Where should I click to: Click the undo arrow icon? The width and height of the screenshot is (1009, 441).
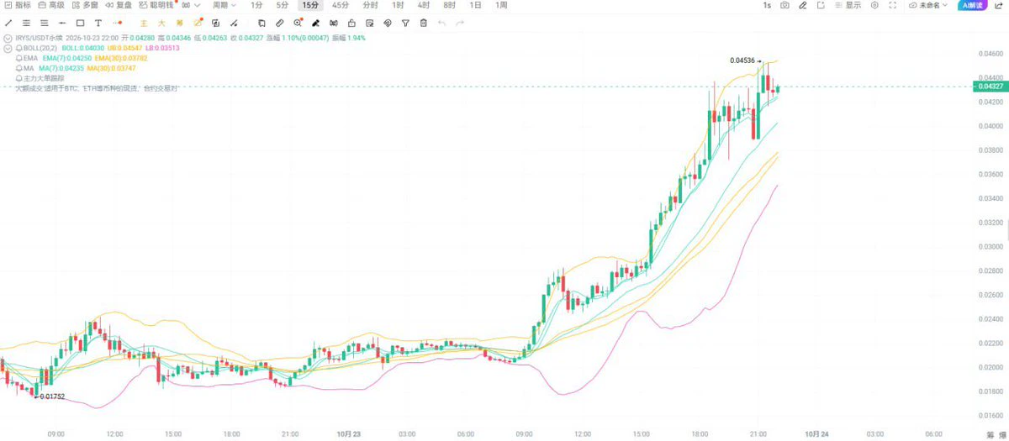(x=441, y=23)
